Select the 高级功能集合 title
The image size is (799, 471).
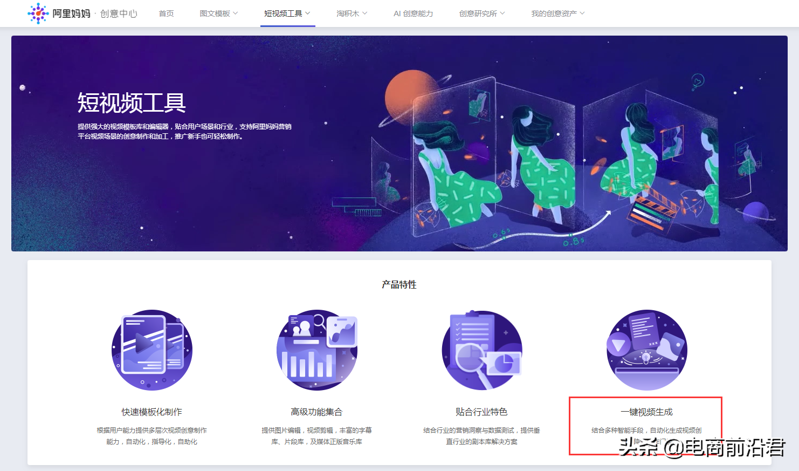pos(316,412)
